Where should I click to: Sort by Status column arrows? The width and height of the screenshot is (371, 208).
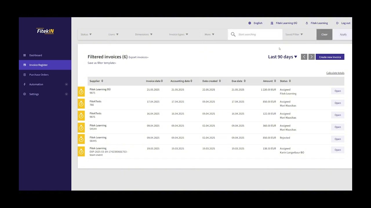pos(290,81)
